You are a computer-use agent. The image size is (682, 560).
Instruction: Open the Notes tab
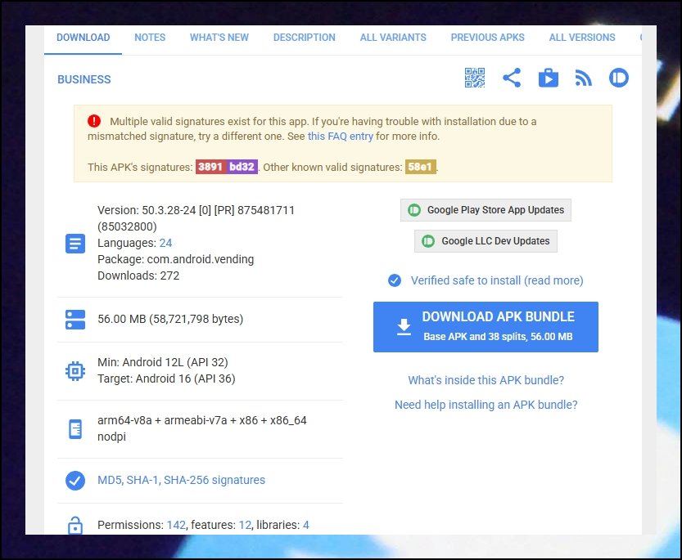[x=150, y=38]
